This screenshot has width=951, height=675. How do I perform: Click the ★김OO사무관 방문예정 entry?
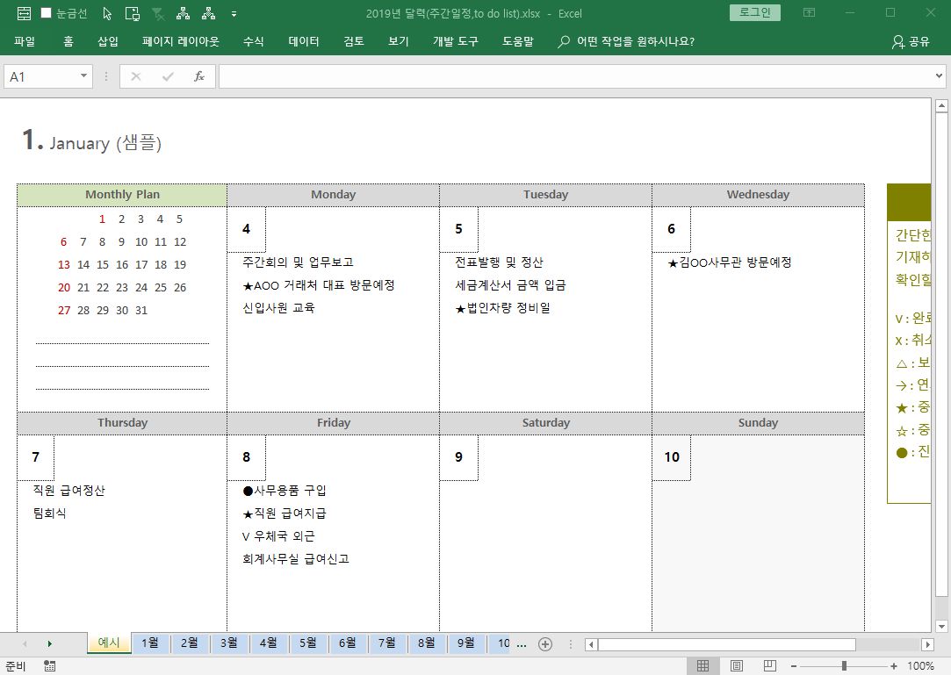tap(729, 262)
